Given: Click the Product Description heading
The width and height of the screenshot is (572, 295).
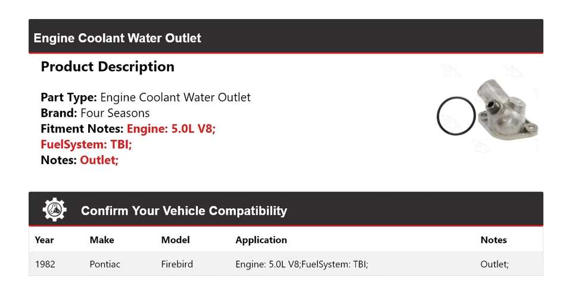Looking at the screenshot, I should point(107,67).
